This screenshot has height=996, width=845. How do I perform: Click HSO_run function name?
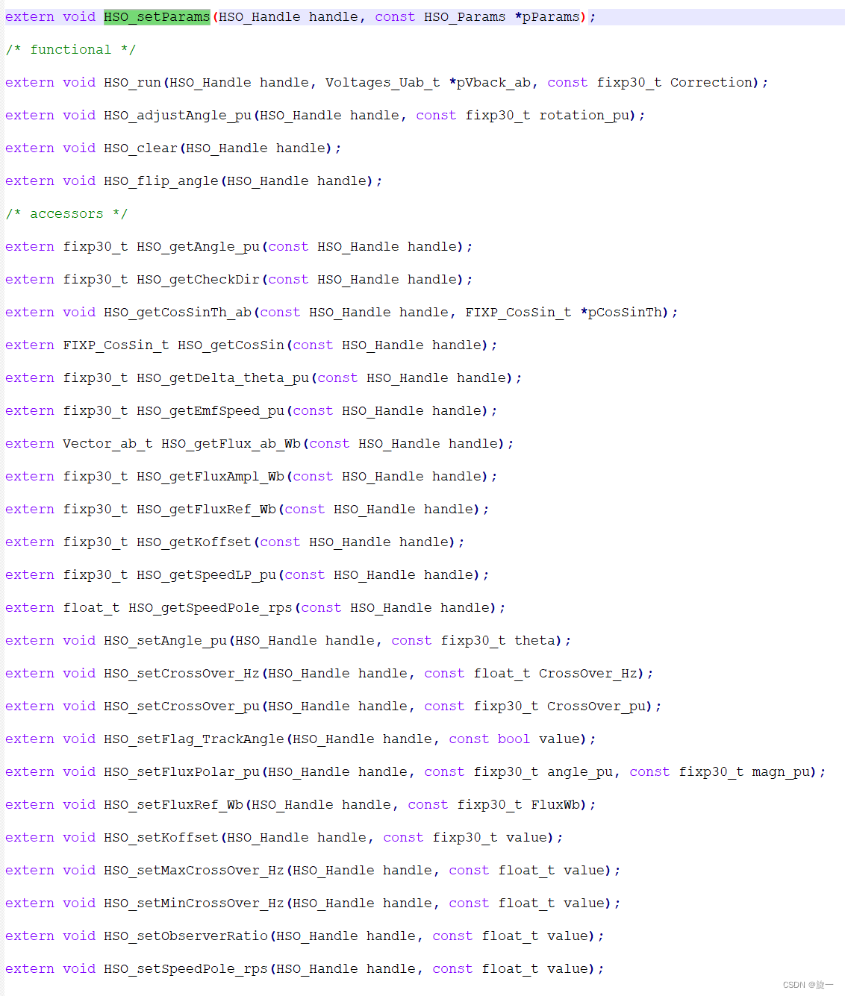[133, 82]
